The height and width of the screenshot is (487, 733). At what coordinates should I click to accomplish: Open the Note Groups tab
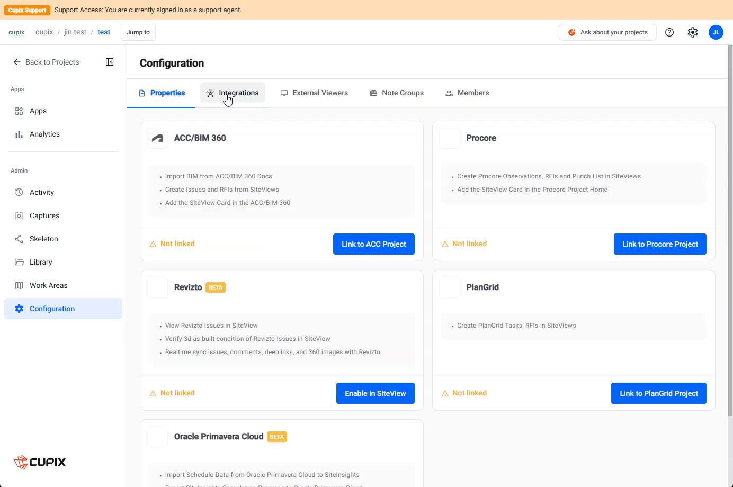pos(397,93)
